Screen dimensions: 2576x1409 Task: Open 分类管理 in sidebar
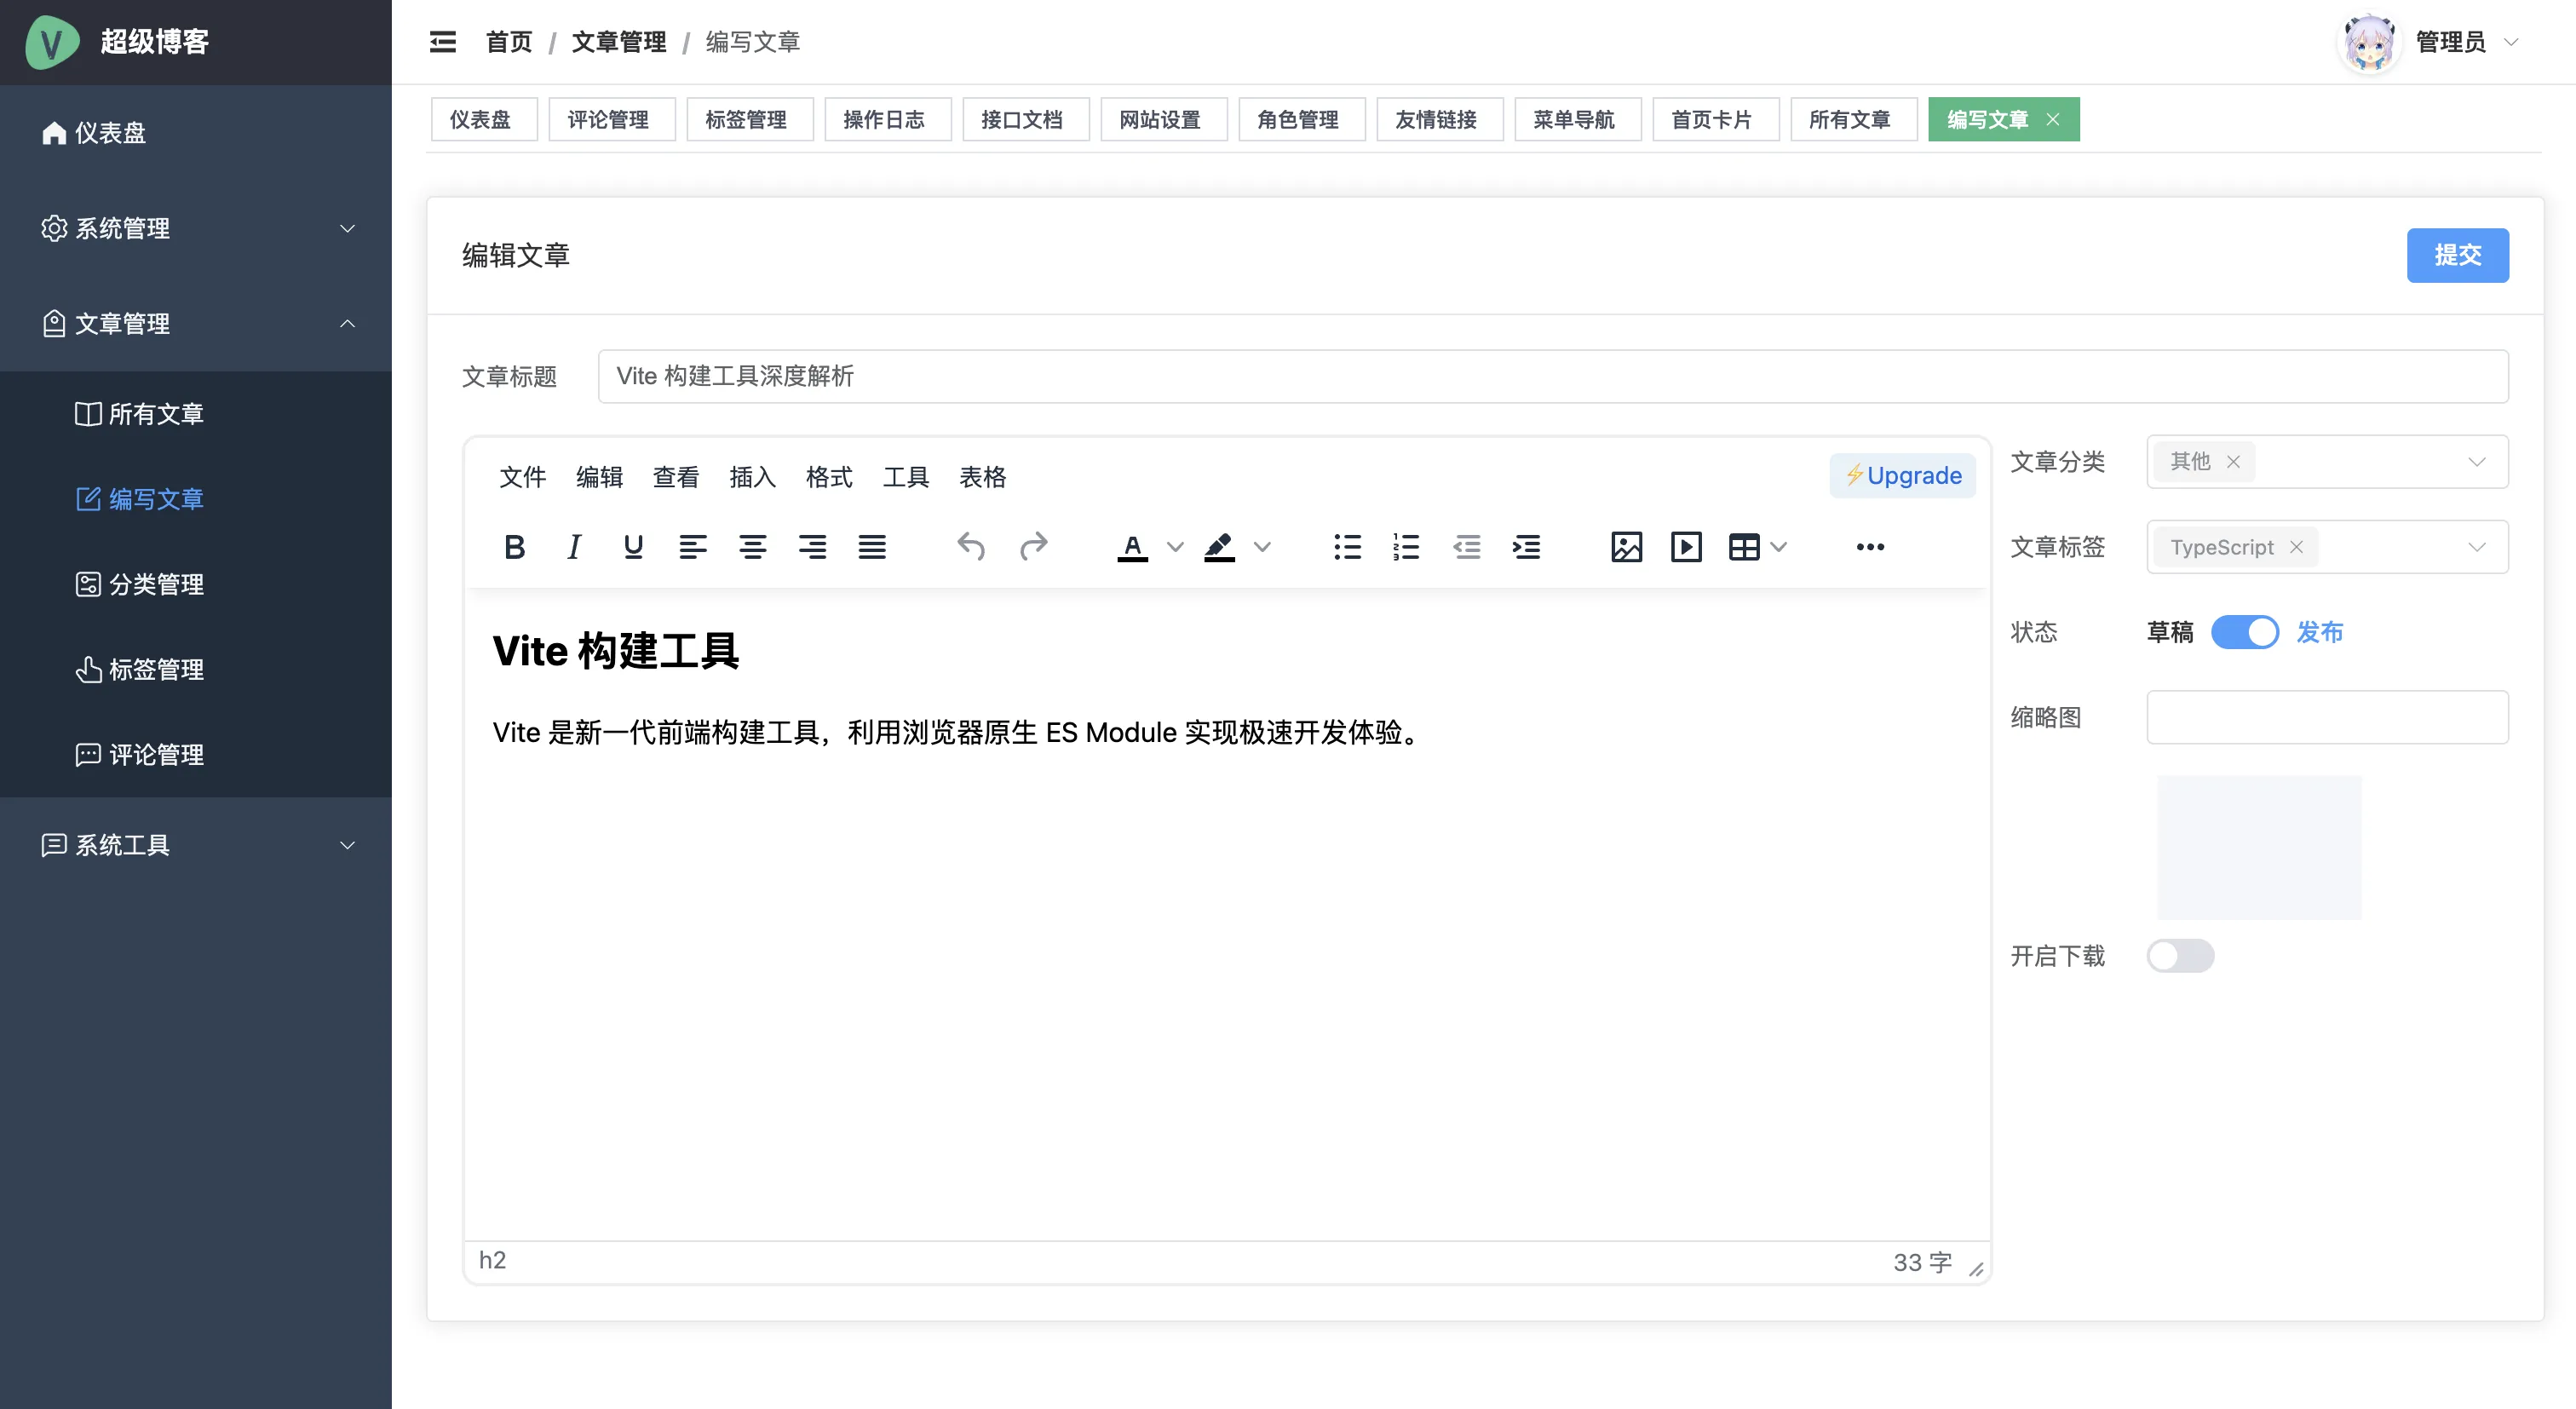[196, 584]
